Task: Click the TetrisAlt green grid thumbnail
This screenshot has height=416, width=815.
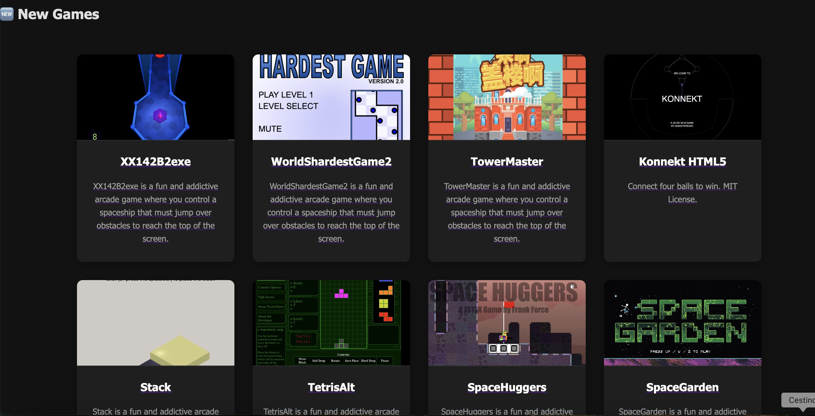Action: click(331, 323)
